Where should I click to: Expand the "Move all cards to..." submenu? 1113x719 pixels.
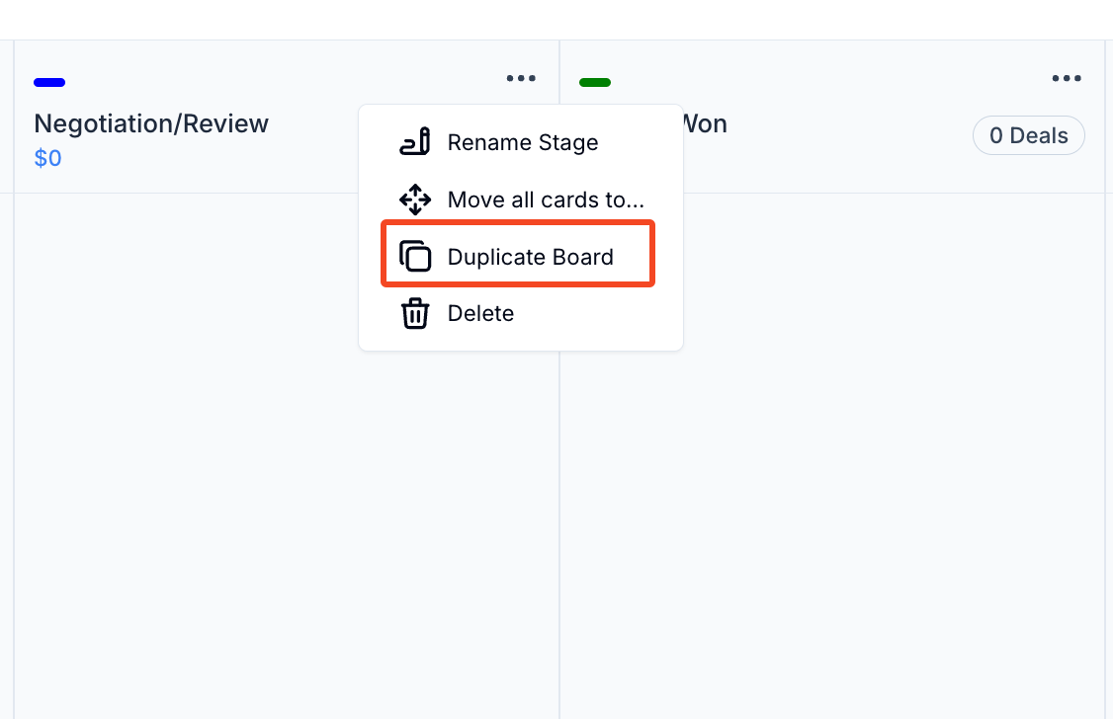(x=547, y=200)
